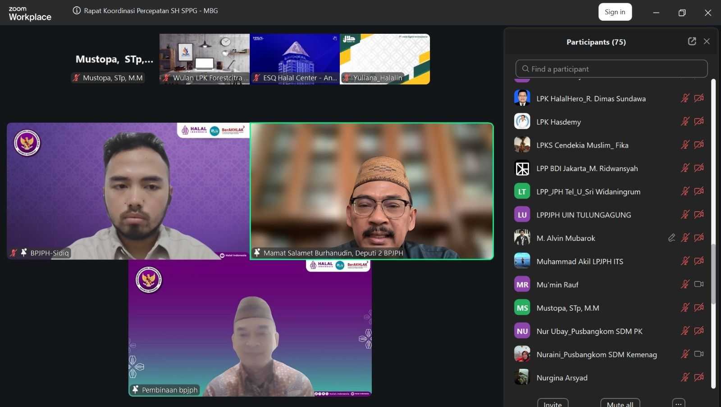Click the Invite button
721x407 pixels.
click(552, 403)
